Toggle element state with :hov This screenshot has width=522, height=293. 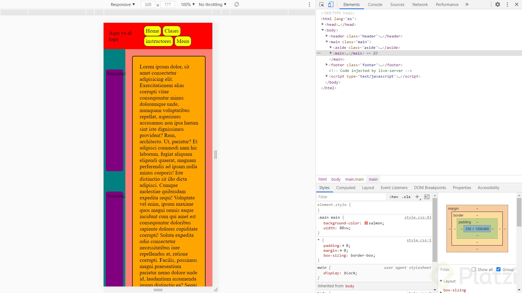[x=394, y=197]
